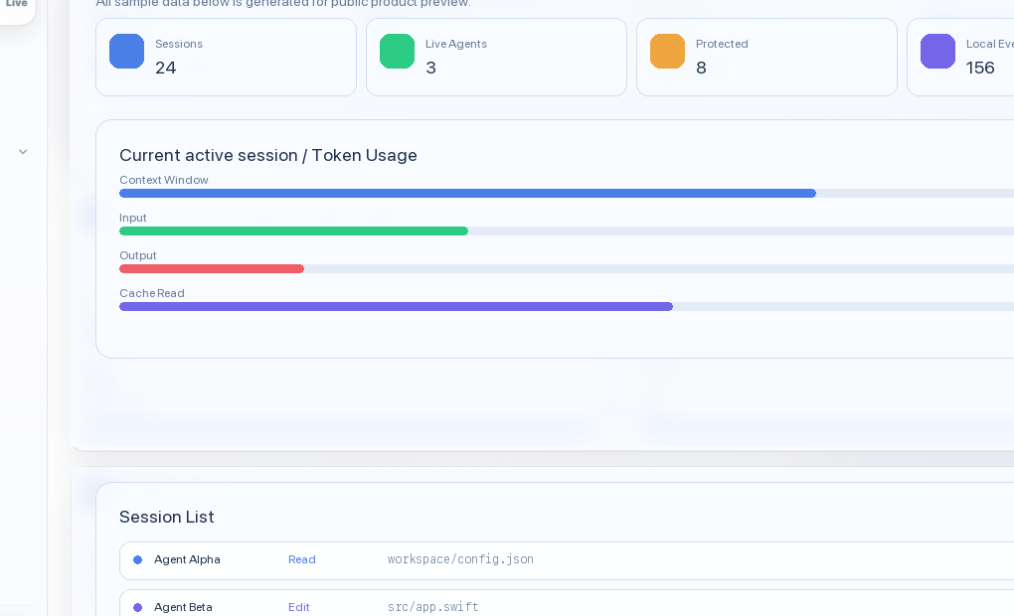
Task: Click the orange Protected card icon
Action: click(x=667, y=51)
